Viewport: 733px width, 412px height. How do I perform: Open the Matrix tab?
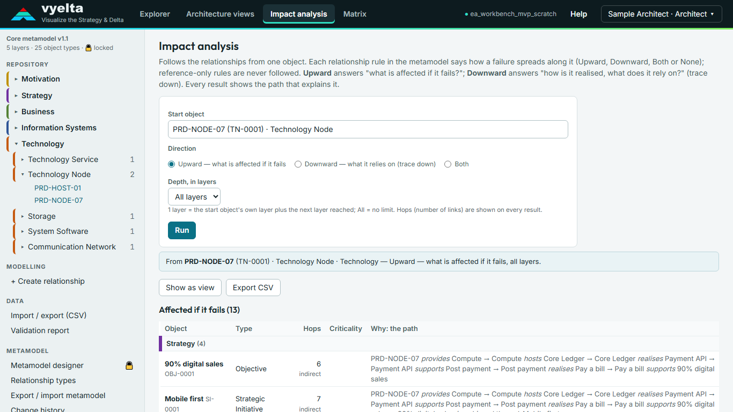pyautogui.click(x=355, y=14)
